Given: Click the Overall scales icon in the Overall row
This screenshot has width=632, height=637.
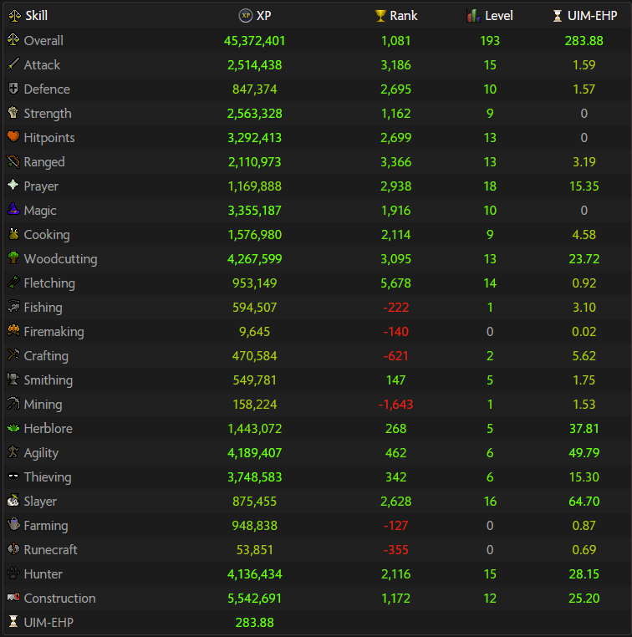Looking at the screenshot, I should (x=13, y=40).
